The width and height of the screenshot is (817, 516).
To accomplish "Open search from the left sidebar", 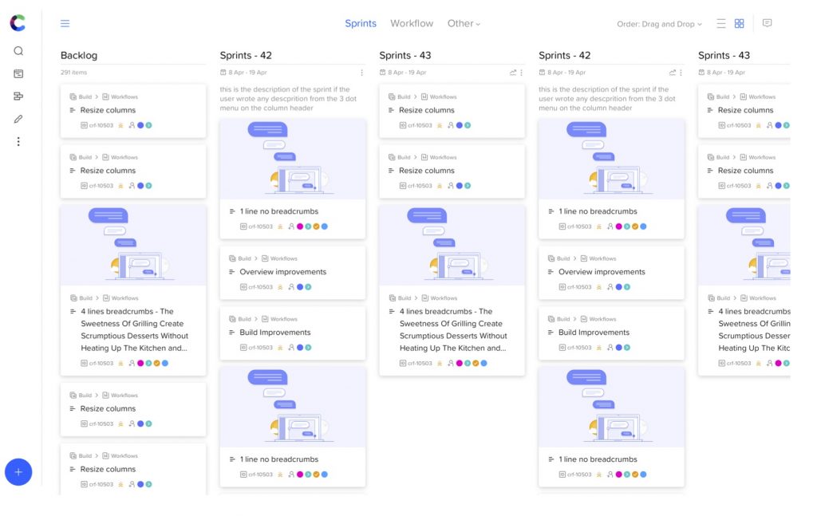I will (18, 51).
